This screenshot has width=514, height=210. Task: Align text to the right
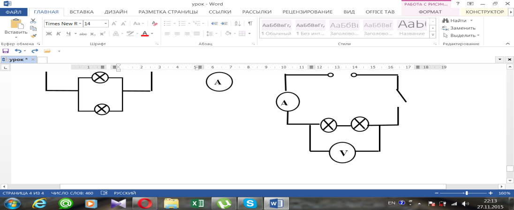click(x=187, y=34)
